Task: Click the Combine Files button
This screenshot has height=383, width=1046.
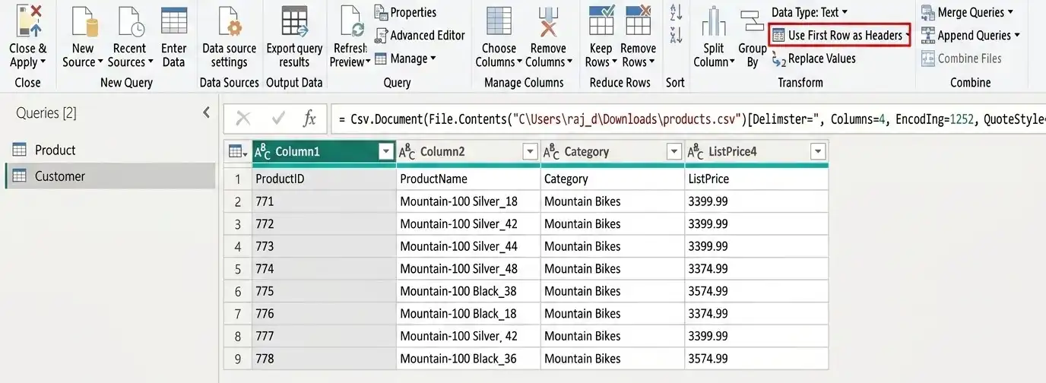Action: 962,59
